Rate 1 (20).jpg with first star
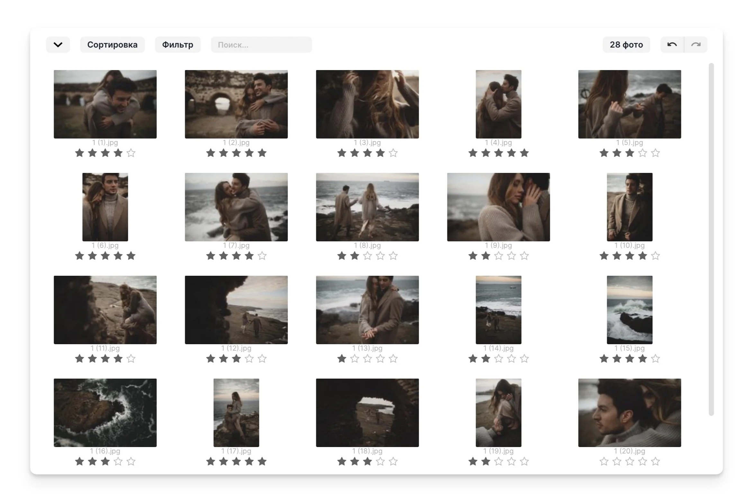The image size is (753, 502). point(604,462)
